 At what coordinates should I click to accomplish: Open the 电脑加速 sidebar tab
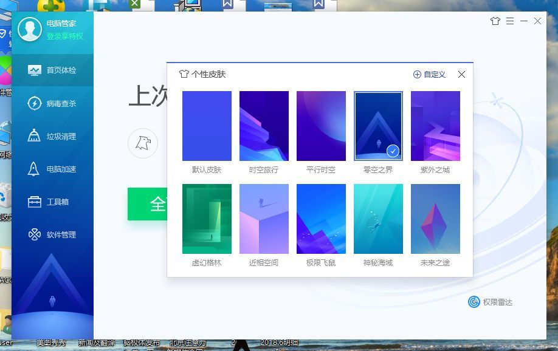[53, 169]
